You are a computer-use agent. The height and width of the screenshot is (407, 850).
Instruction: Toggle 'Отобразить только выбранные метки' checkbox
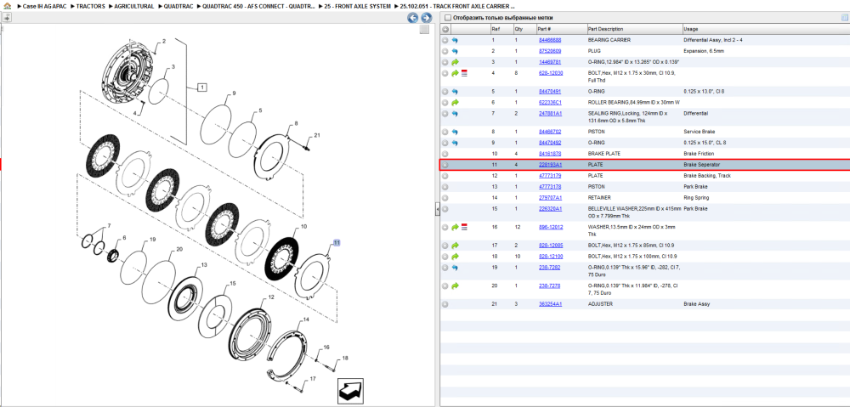pyautogui.click(x=447, y=18)
